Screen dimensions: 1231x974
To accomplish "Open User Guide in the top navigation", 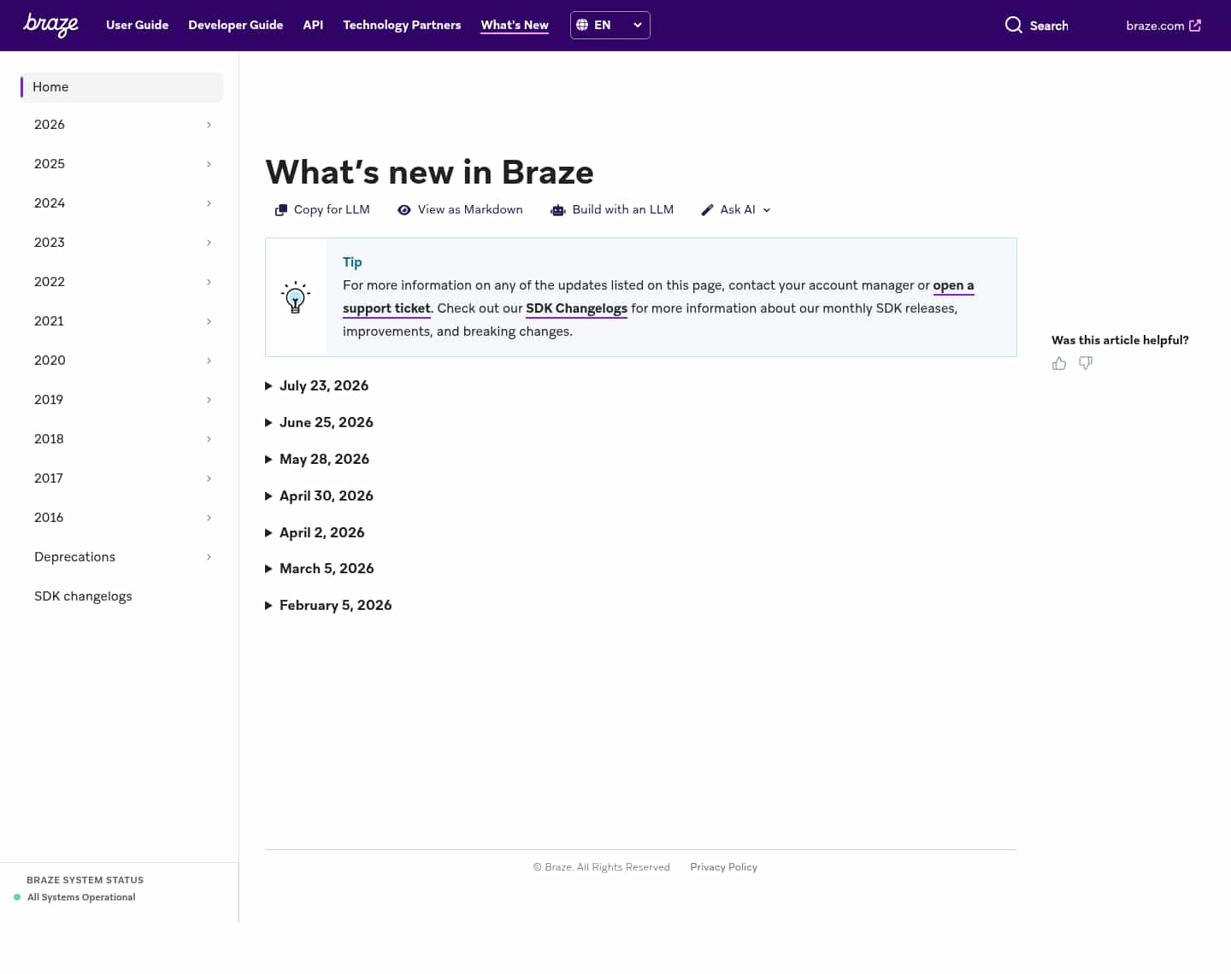I will [137, 25].
